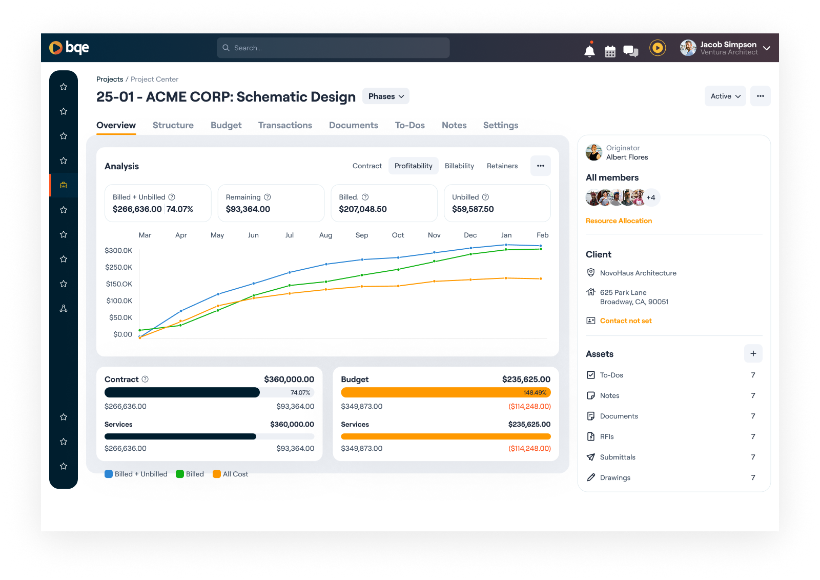820x580 pixels.
Task: Open the Active status dropdown
Action: [x=725, y=96]
